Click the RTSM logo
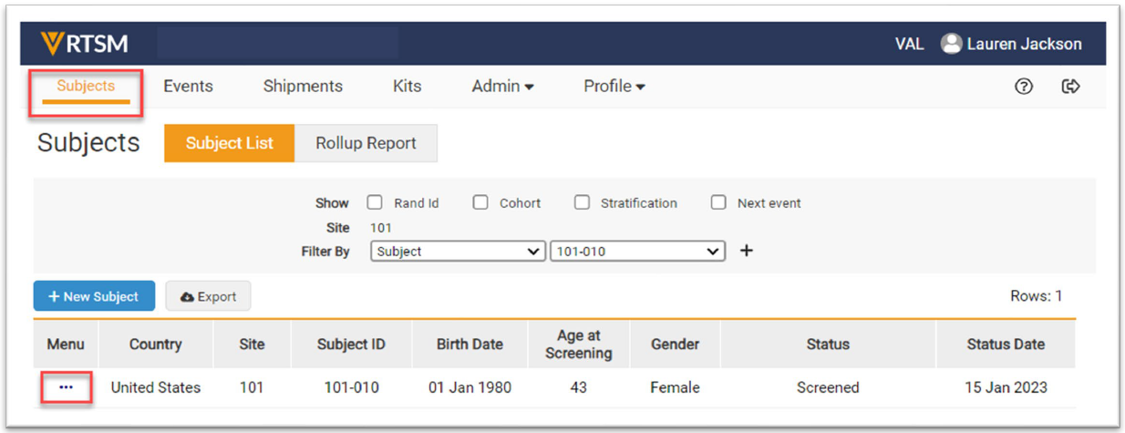1125x433 pixels. 84,44
